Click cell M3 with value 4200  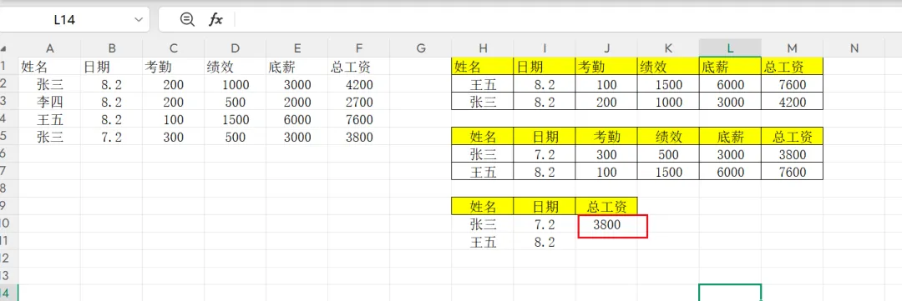[x=792, y=103]
